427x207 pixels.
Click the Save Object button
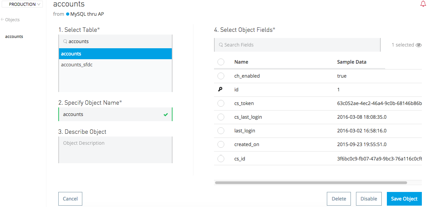coord(404,199)
